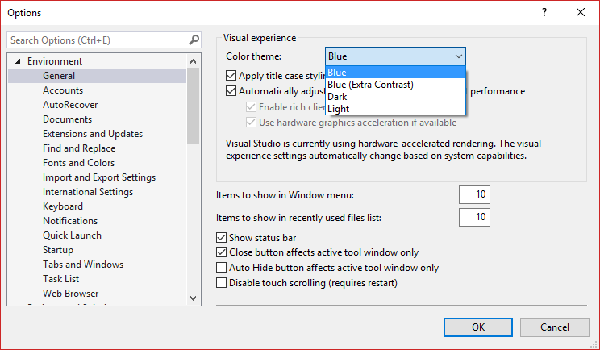Select Tabs and Windows options
The height and width of the screenshot is (350, 600).
click(x=83, y=265)
